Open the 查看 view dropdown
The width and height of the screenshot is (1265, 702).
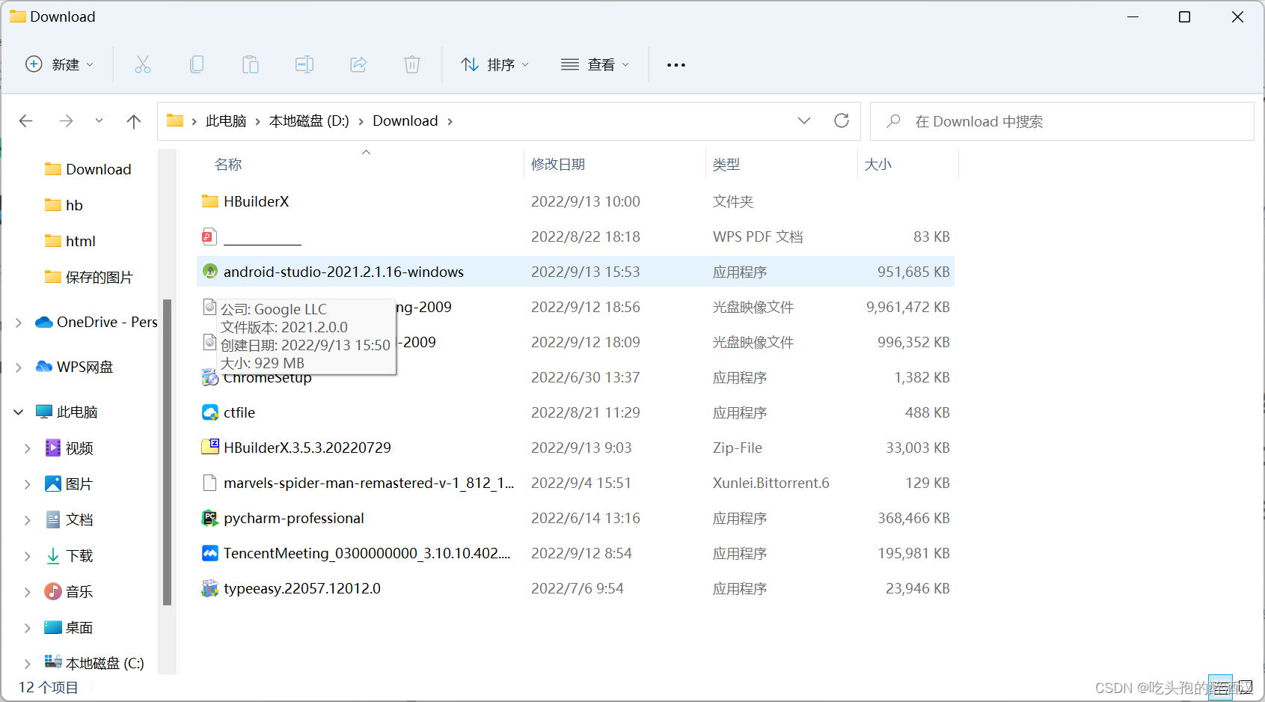click(595, 64)
